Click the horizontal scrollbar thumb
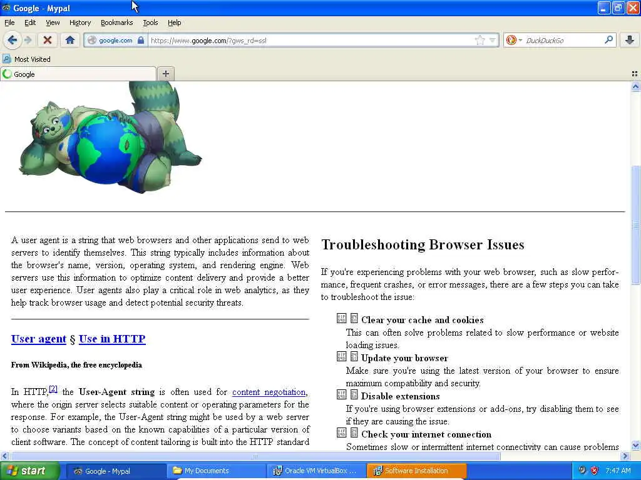 tap(255, 456)
